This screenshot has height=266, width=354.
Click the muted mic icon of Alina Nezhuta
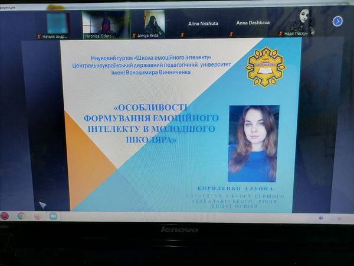(182, 35)
